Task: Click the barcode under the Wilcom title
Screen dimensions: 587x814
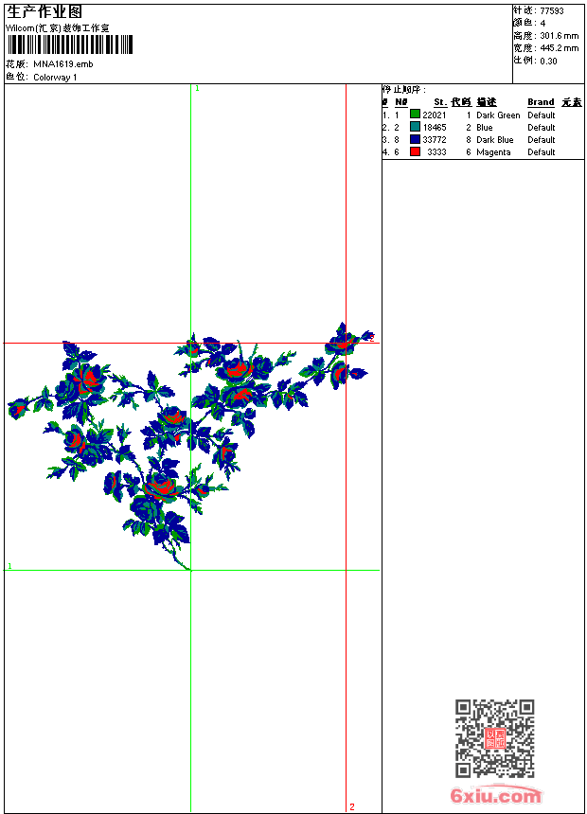Action: 70,45
